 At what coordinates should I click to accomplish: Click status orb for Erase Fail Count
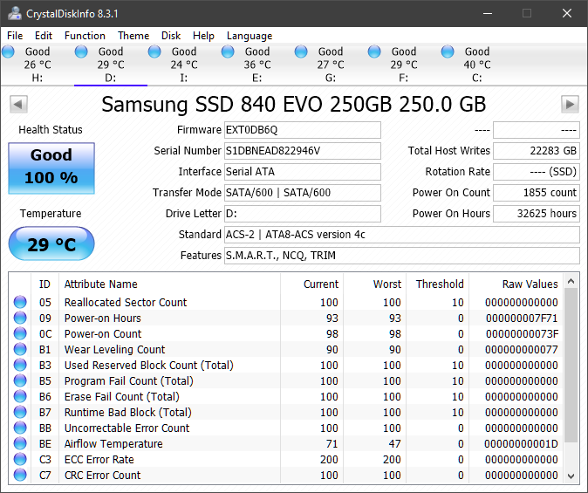click(20, 396)
